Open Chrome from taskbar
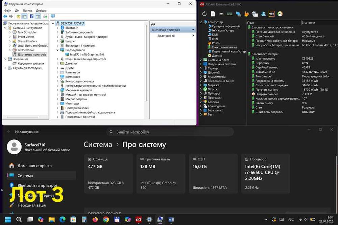 tap(106, 220)
